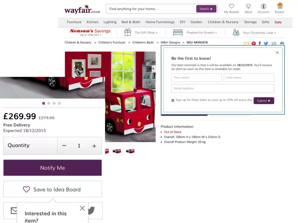The width and height of the screenshot is (298, 223).
Task: Click the Christmas trees icon
Action: point(236,33)
